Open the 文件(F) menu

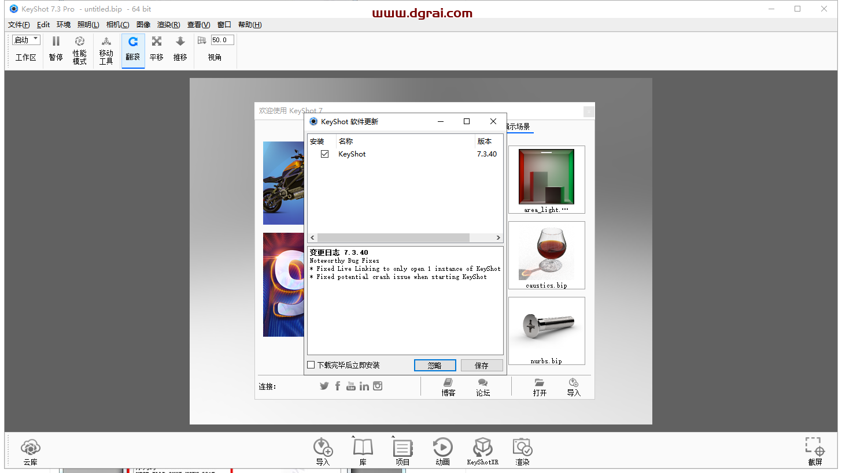coord(19,25)
